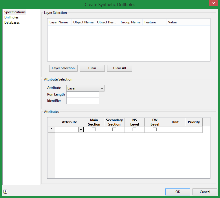Click the Clear All button
The width and height of the screenshot is (220, 198).
pos(120,68)
